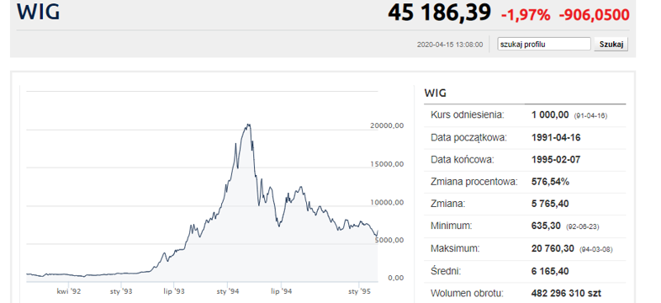Click the 'sty '94' x-axis label
This screenshot has height=303, width=661.
[x=228, y=291]
